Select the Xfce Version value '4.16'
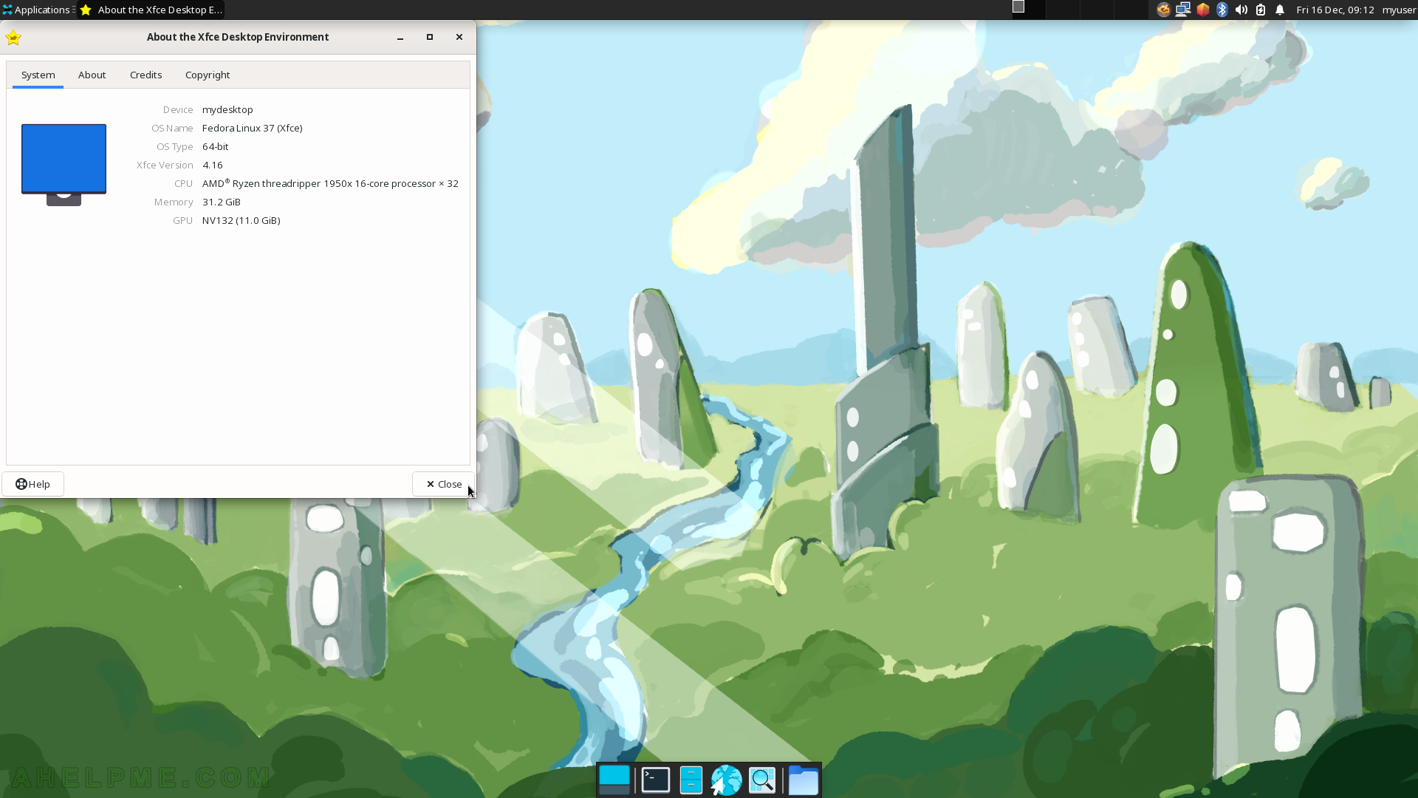 coord(213,165)
